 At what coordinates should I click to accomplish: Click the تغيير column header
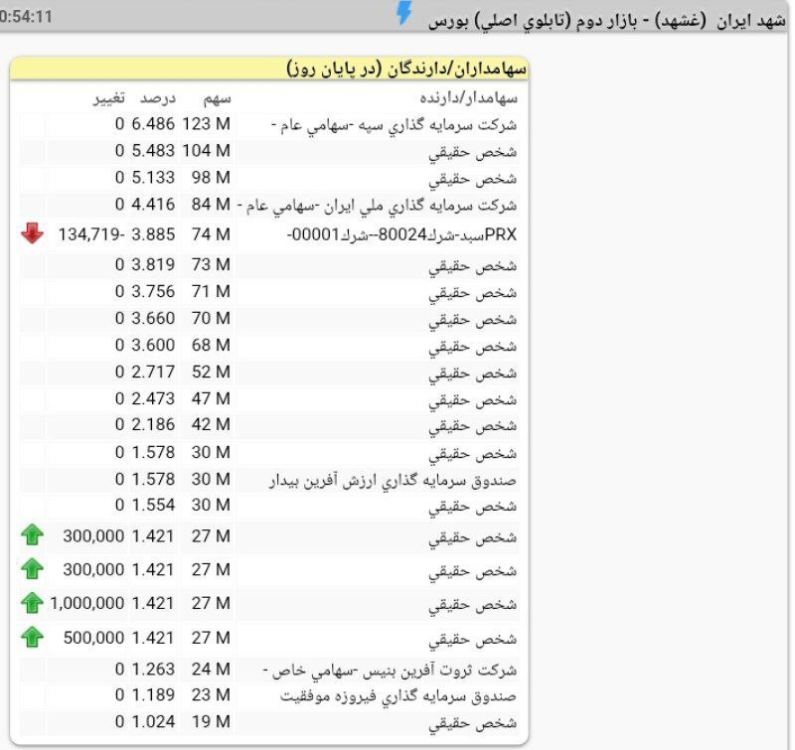tap(108, 97)
